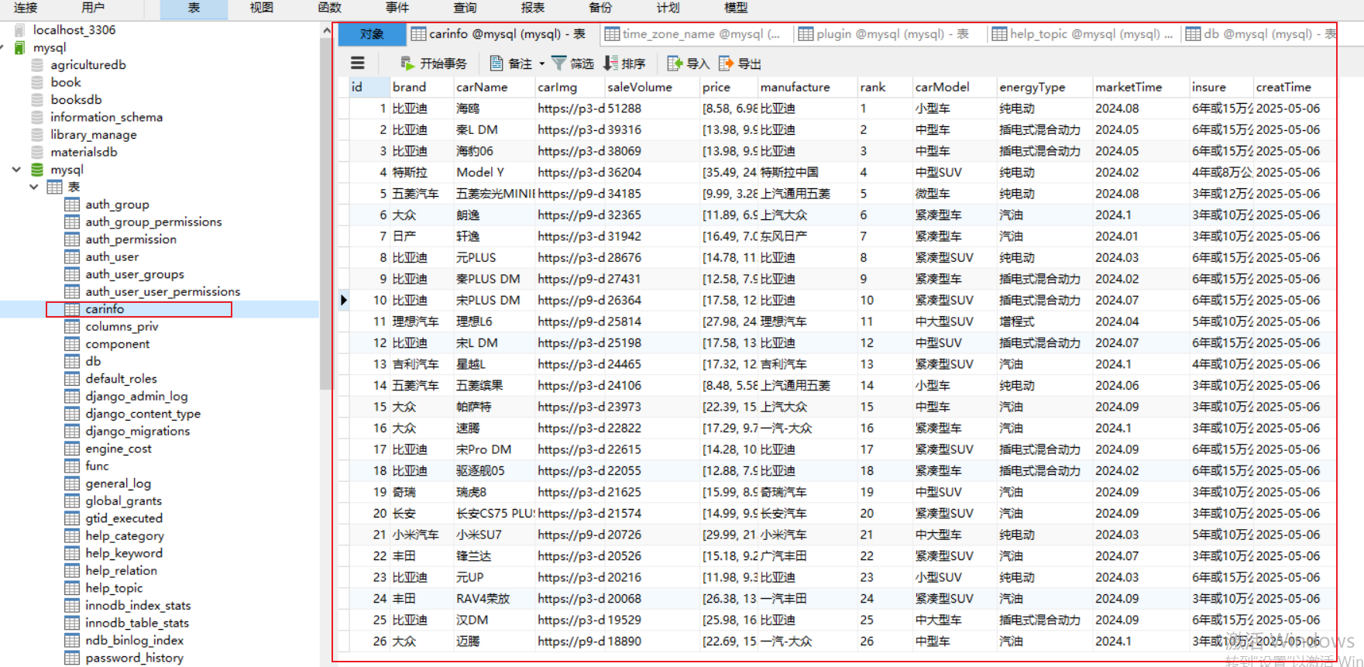1364x667 pixels.
Task: Select the materialsdb database icon
Action: pyautogui.click(x=37, y=152)
